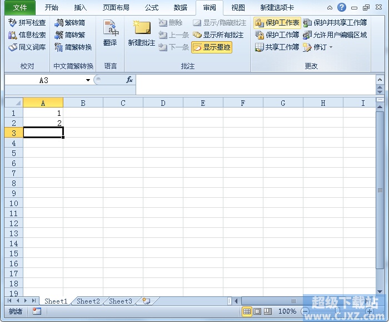This screenshot has height=322, width=389.
Task: Open Excel help question mark icon
Action: [342, 7]
